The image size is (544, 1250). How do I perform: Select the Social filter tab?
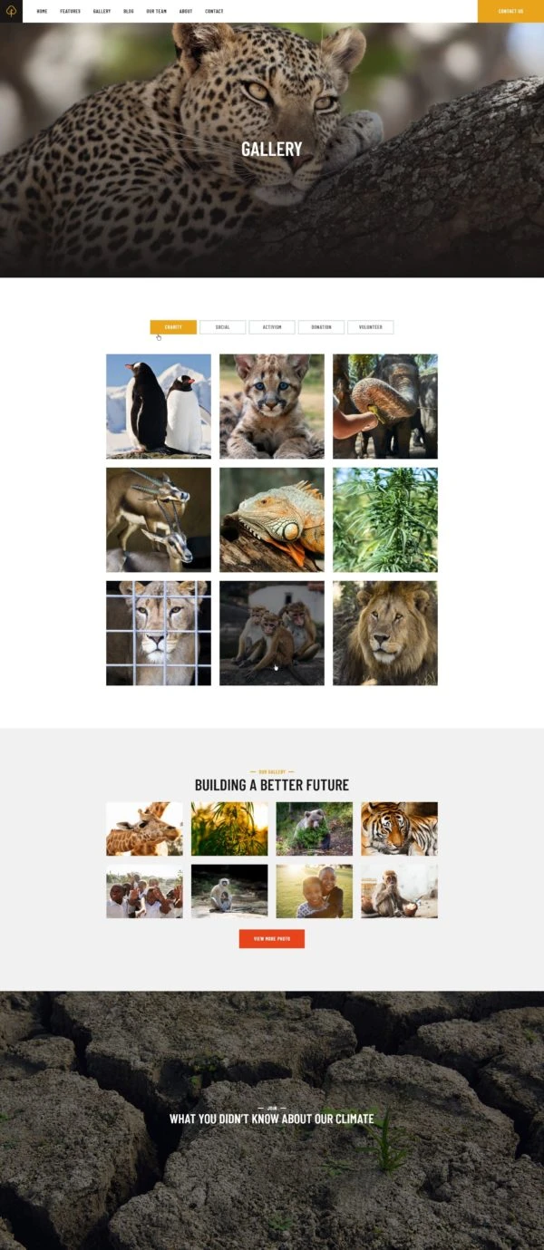pos(223,327)
